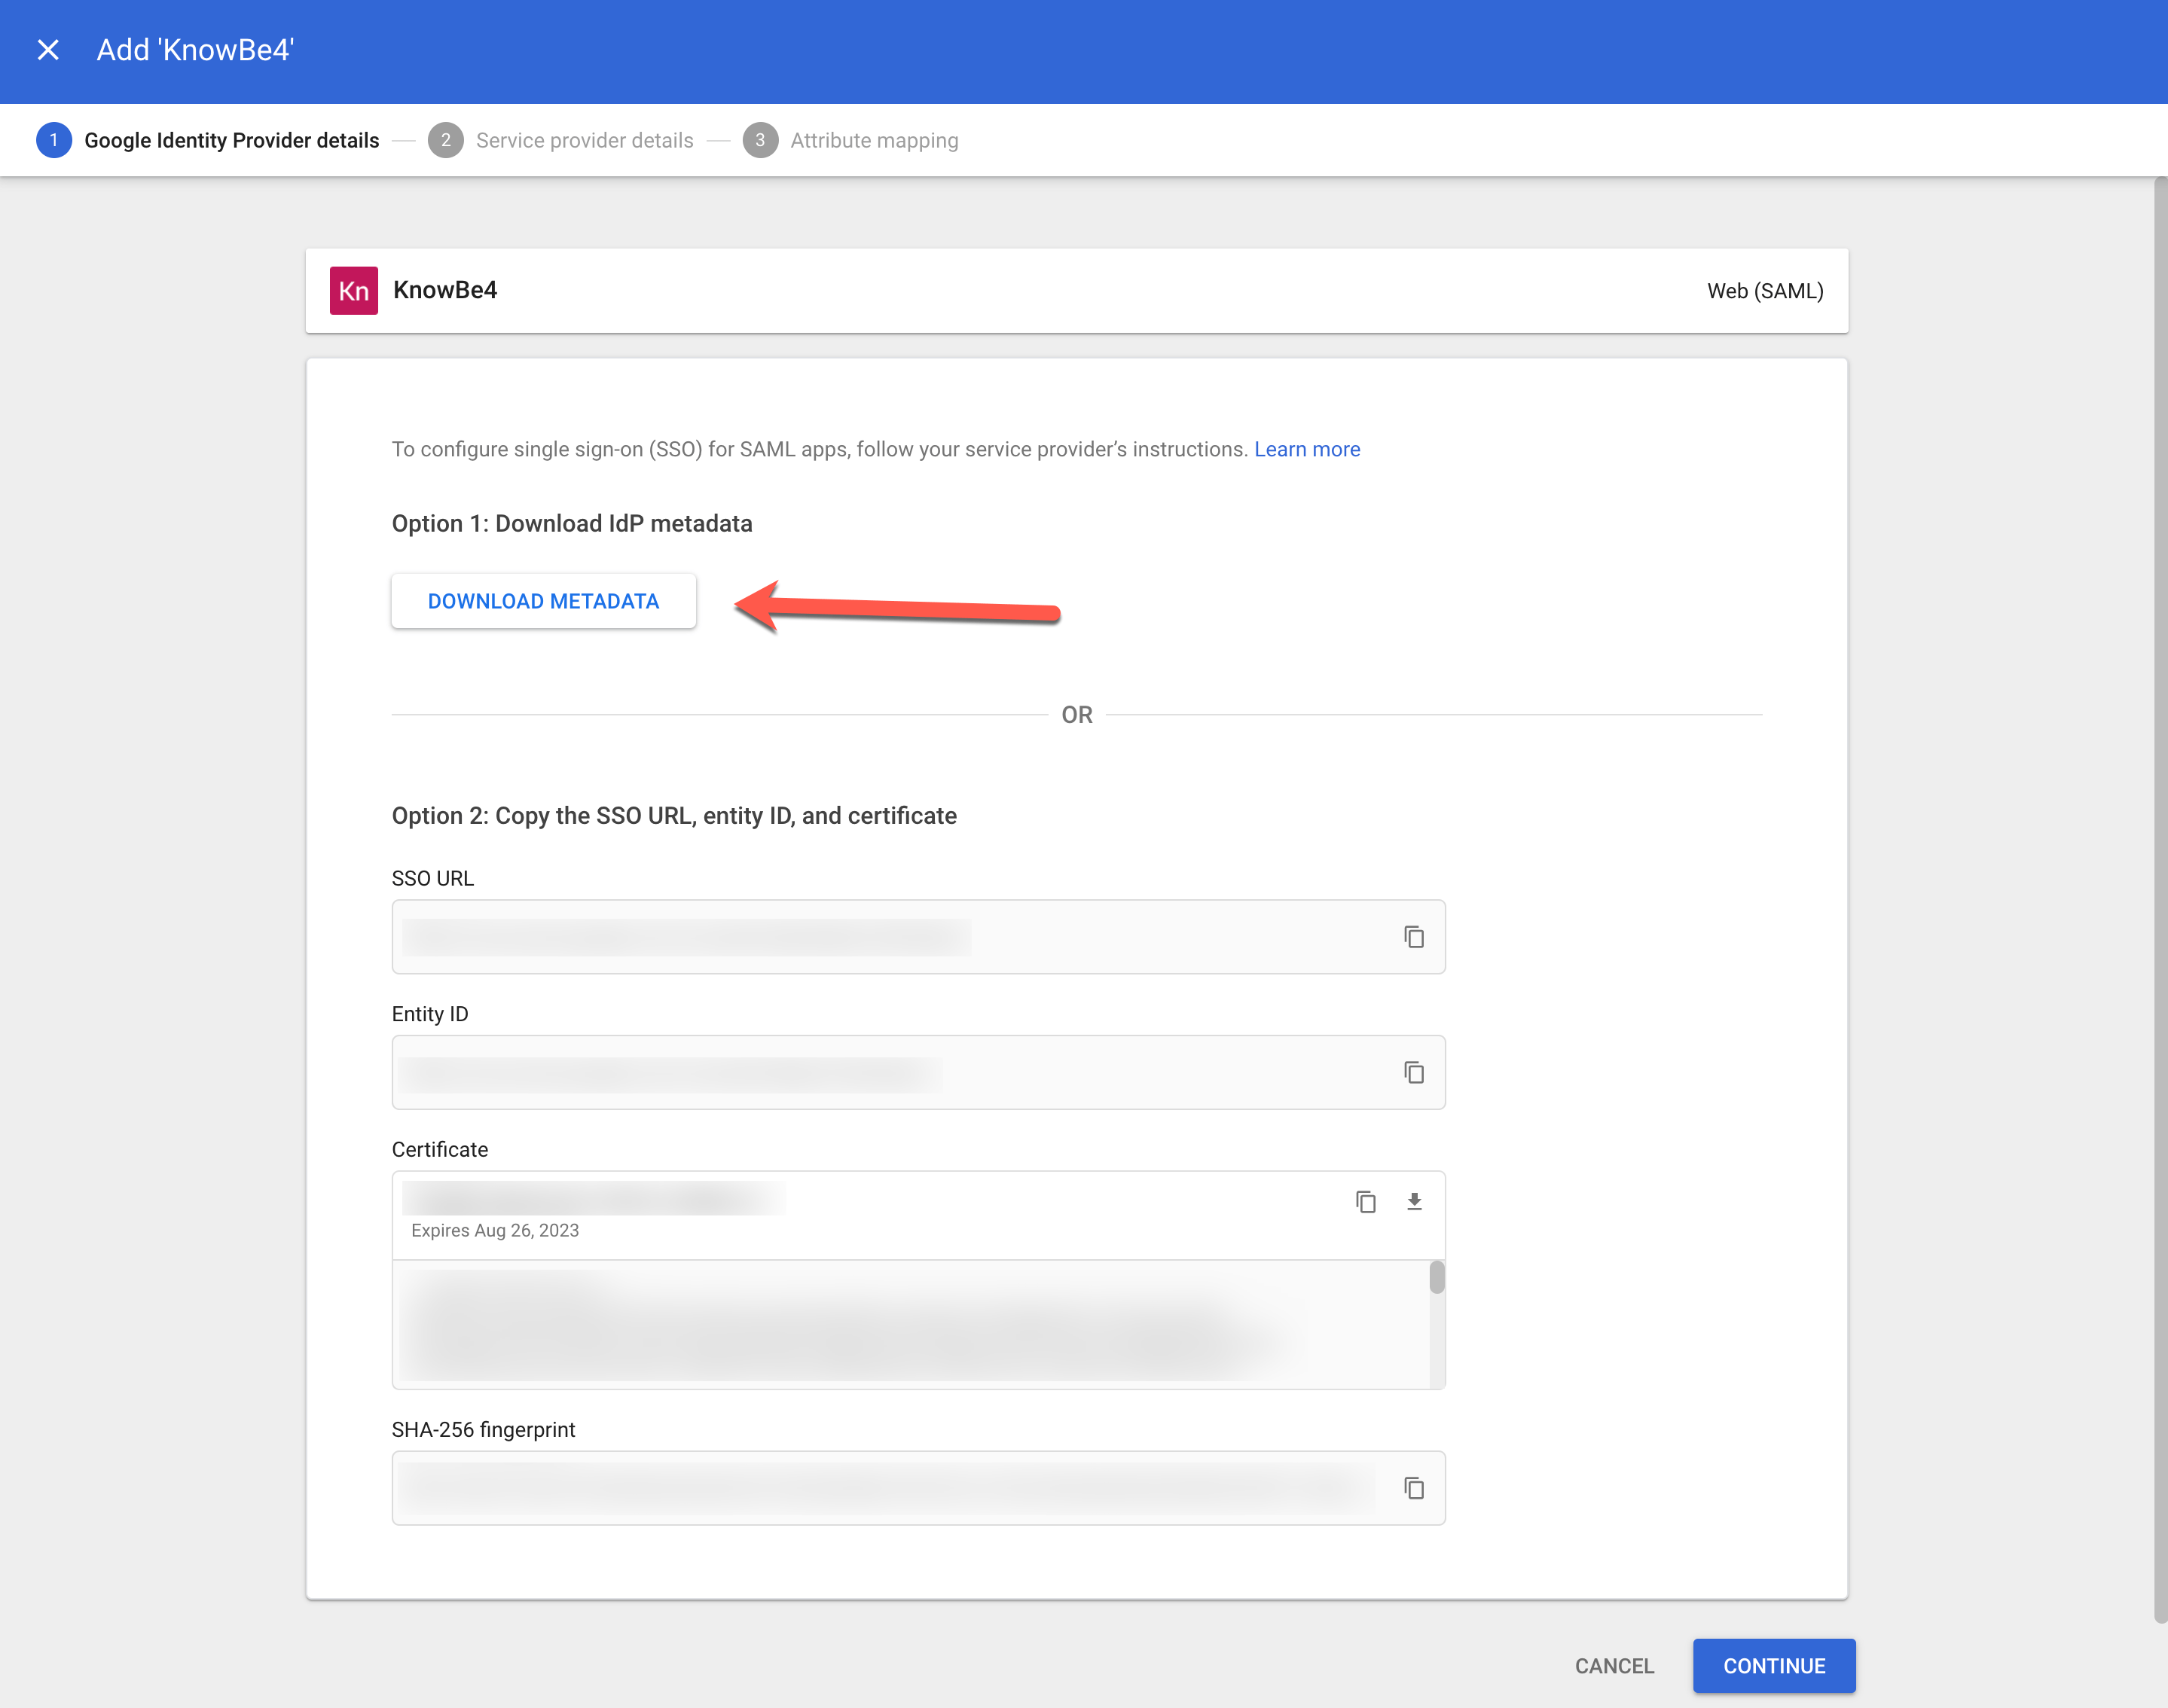Select the step 3 circle indicator
Image resolution: width=2168 pixels, height=1708 pixels.
[x=761, y=140]
